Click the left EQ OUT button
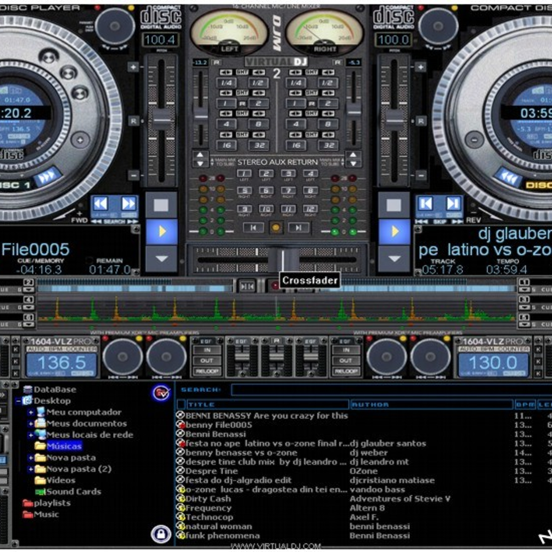Viewport: 552px width, 552px height. tap(207, 361)
